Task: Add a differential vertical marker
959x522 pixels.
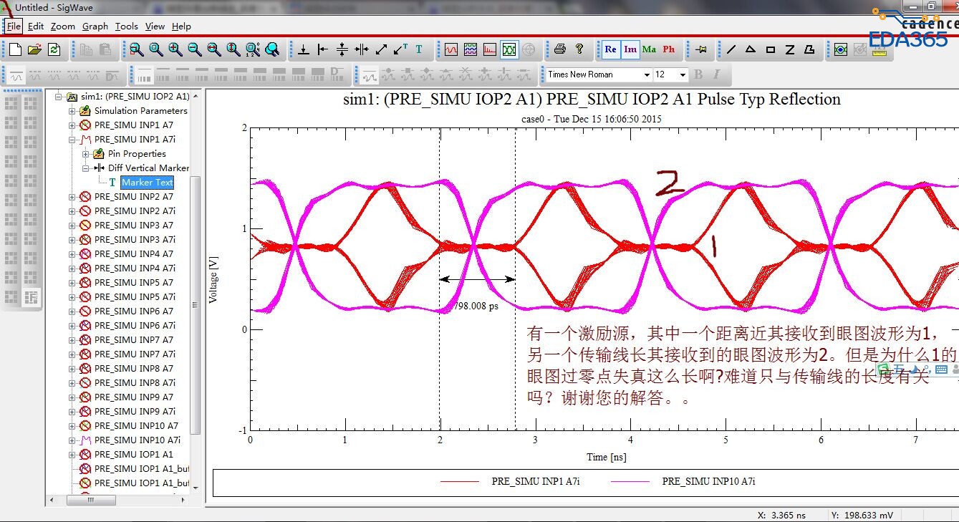Action: click(x=362, y=49)
